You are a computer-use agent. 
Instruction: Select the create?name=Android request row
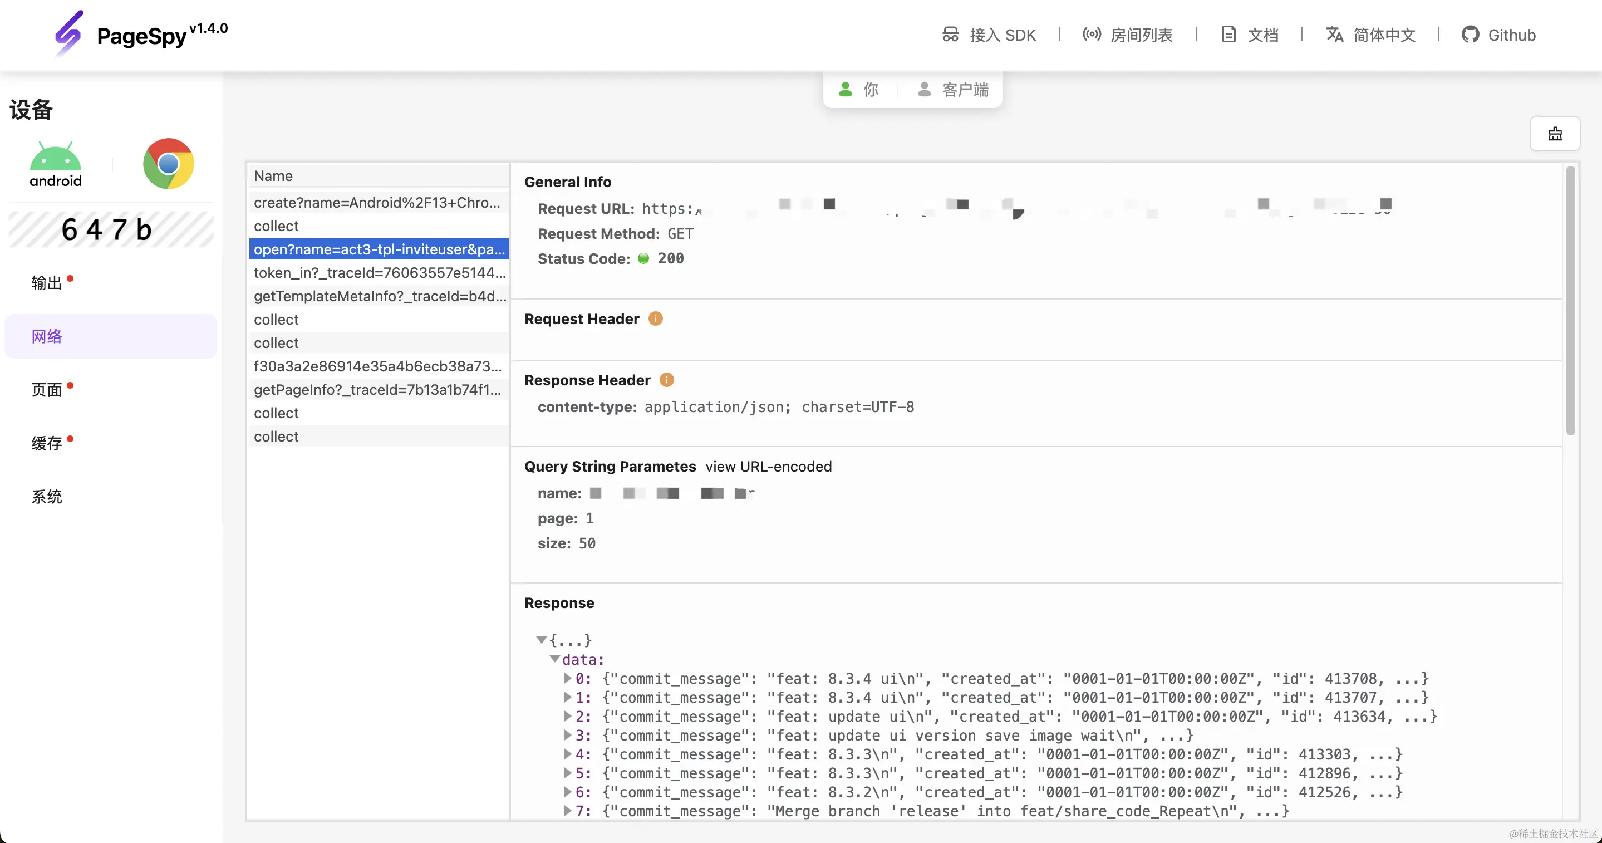(x=379, y=202)
